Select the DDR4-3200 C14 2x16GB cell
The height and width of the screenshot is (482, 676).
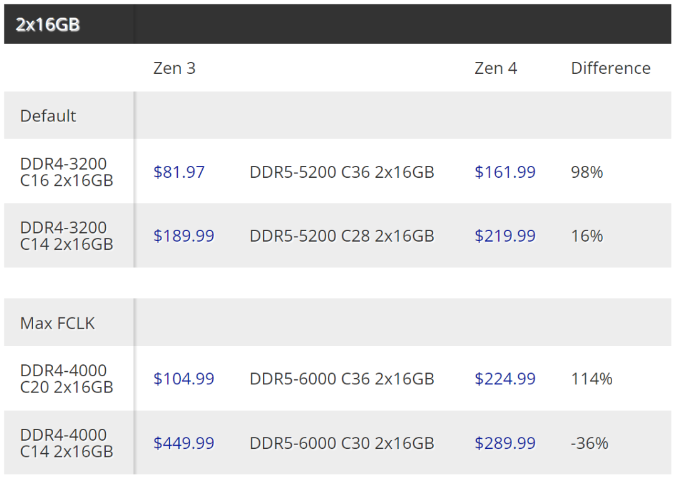pyautogui.click(x=66, y=236)
